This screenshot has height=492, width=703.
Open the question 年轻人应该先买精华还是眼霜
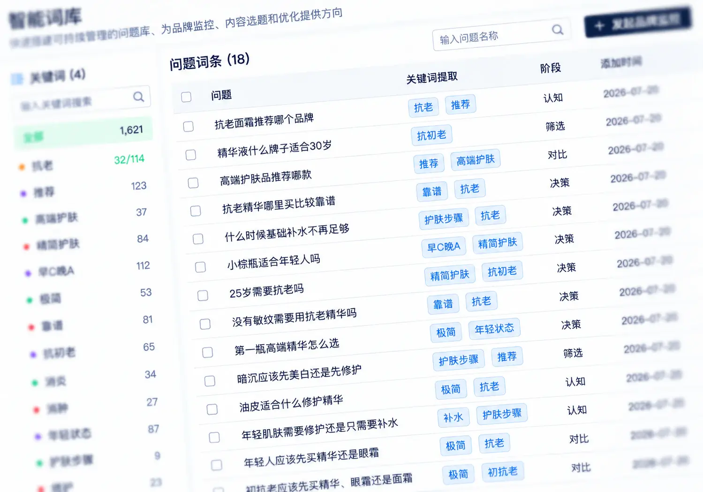click(x=311, y=458)
